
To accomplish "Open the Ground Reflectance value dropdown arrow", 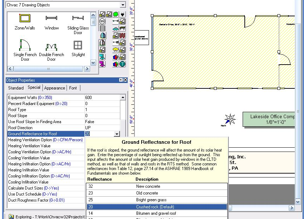I will pos(117,134).
